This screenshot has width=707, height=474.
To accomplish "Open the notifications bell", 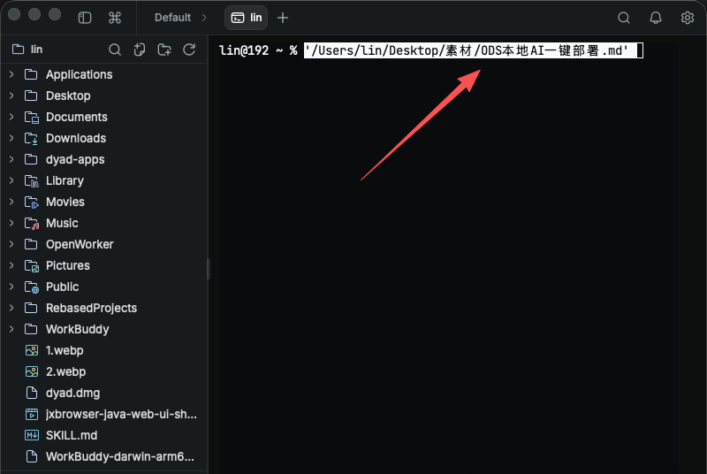I will 656,18.
